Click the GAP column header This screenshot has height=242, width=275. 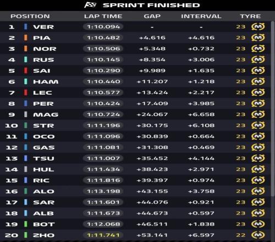pos(152,16)
